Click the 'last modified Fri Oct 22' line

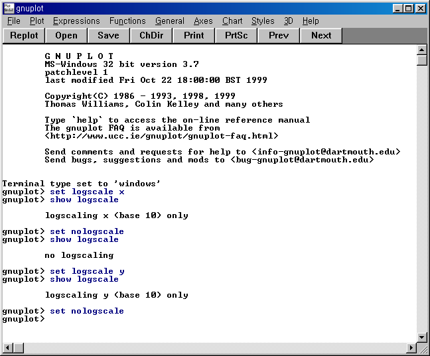coord(156,80)
